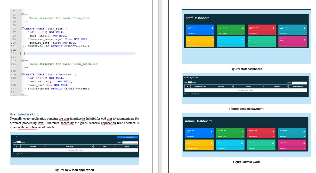The width and height of the screenshot is (316, 173).
Task: Click the New Loan Application button
Action: pyautogui.click(x=127, y=137)
